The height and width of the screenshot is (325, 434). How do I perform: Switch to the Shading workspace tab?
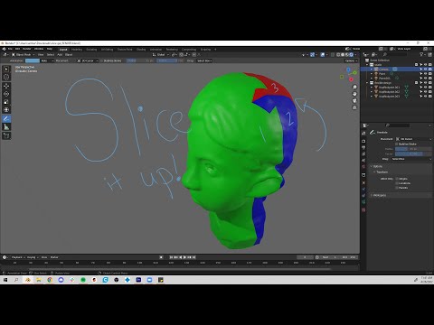coord(141,50)
